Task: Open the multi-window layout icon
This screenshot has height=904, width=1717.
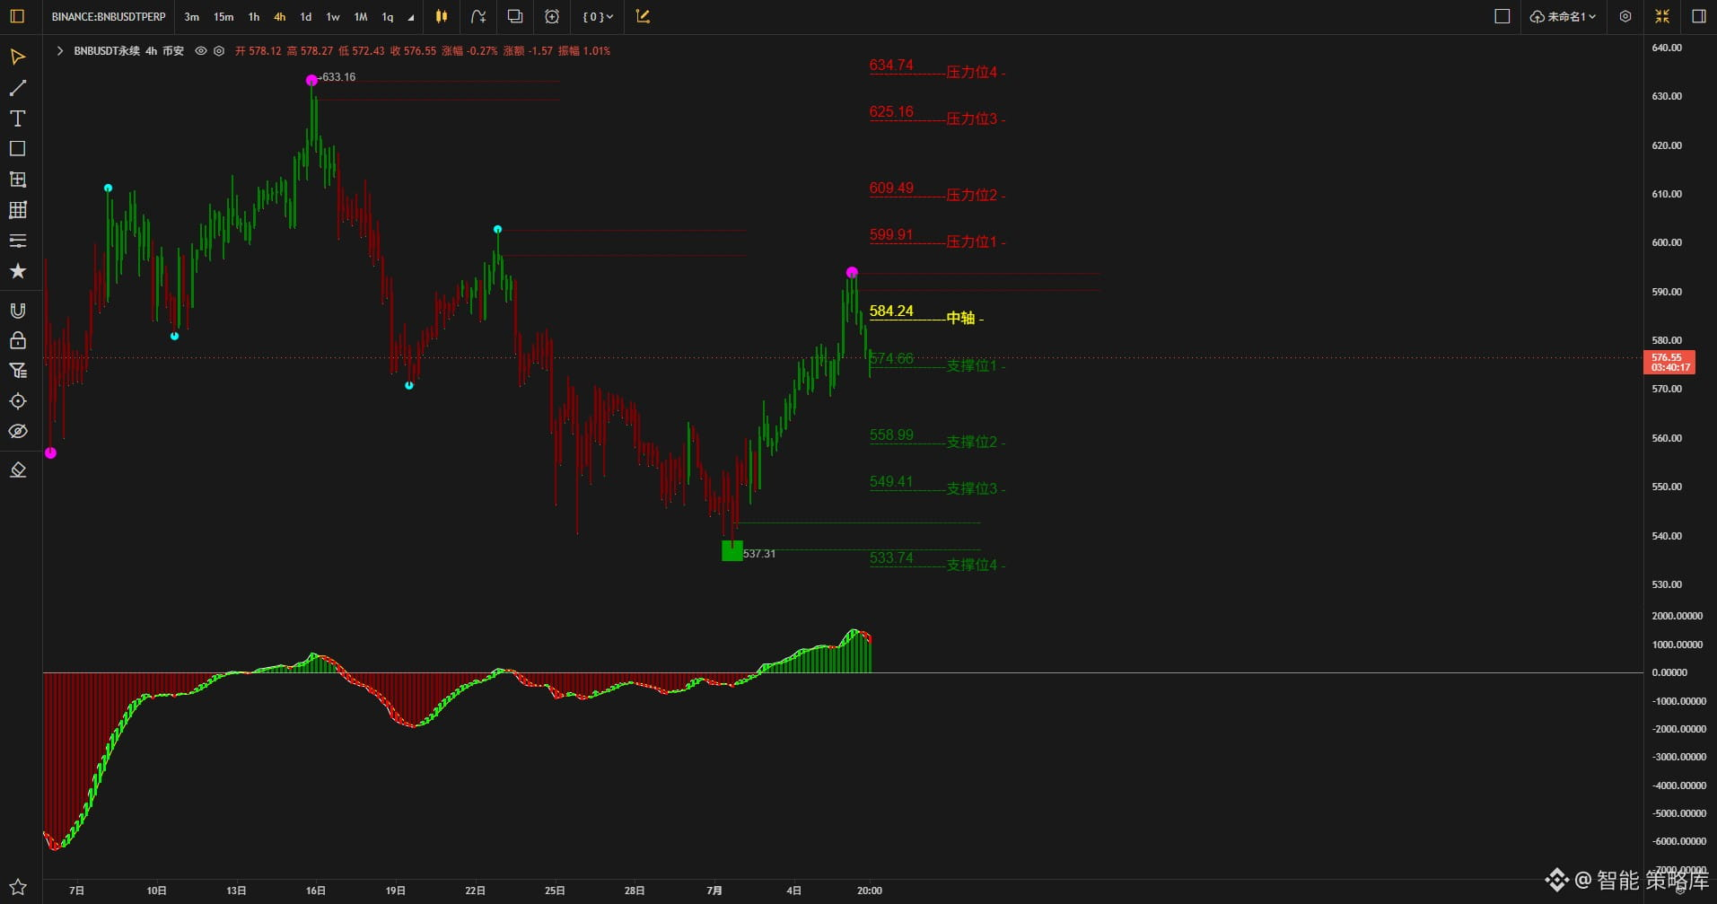Action: [515, 16]
